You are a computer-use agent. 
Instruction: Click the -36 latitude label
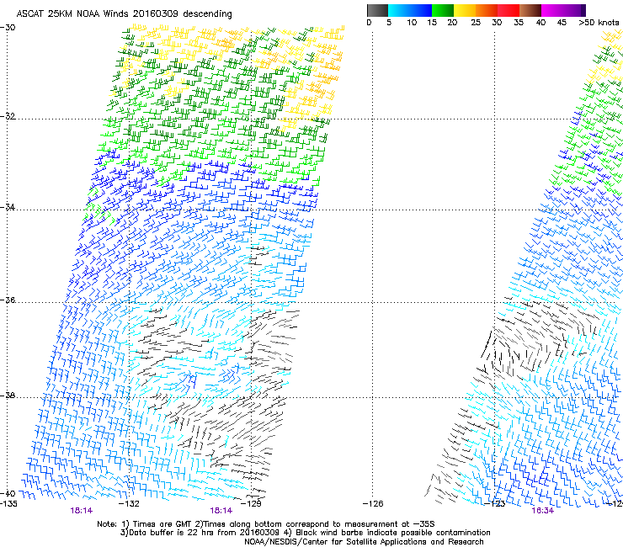click(x=8, y=300)
